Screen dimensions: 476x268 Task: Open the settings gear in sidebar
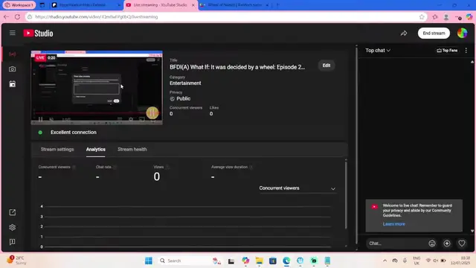(x=13, y=227)
